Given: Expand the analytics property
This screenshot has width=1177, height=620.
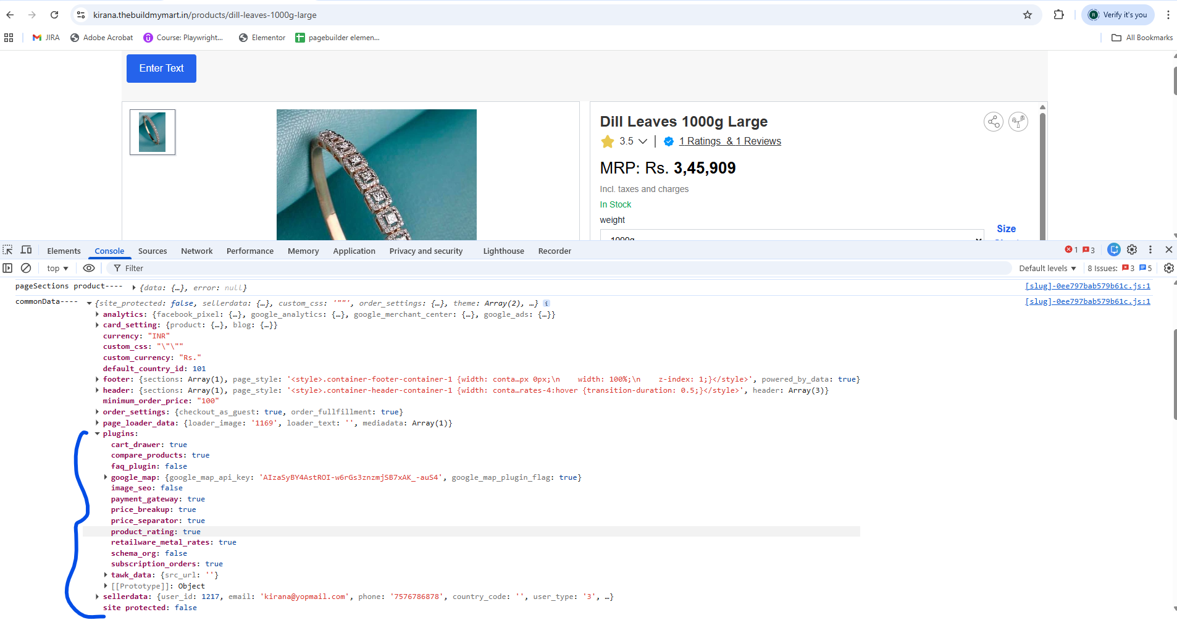Looking at the screenshot, I should point(98,314).
